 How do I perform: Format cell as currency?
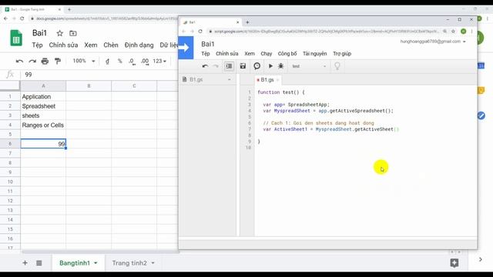coord(107,62)
